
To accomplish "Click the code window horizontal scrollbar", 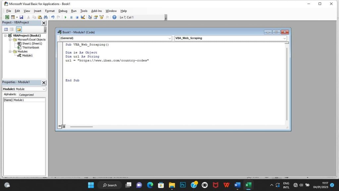I will [x=81, y=127].
